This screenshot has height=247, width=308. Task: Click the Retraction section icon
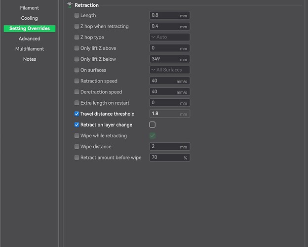point(69,5)
